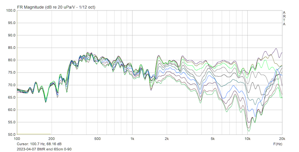
Task: Click the Cursor 100.7 Hz readout text
Action: click(39, 144)
